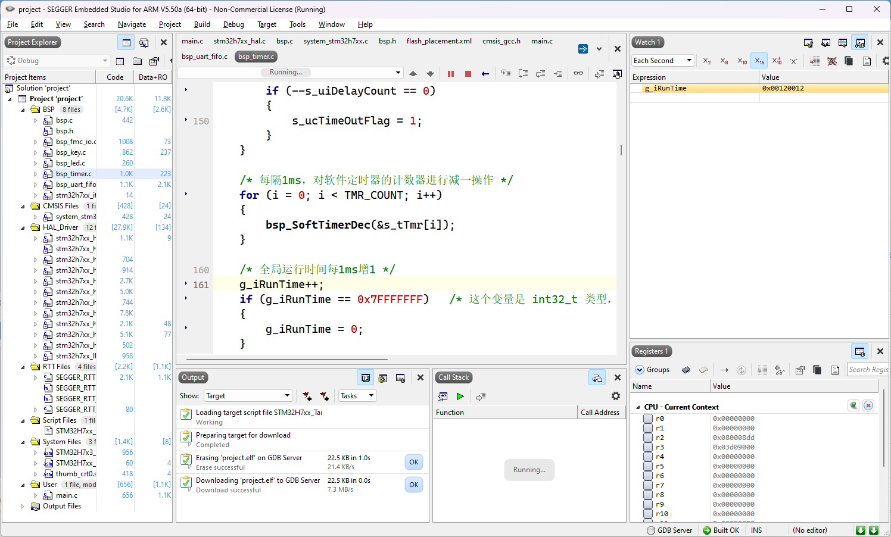This screenshot has height=537, width=891.
Task: Toggle the r5 register checkbox
Action: [648, 466]
